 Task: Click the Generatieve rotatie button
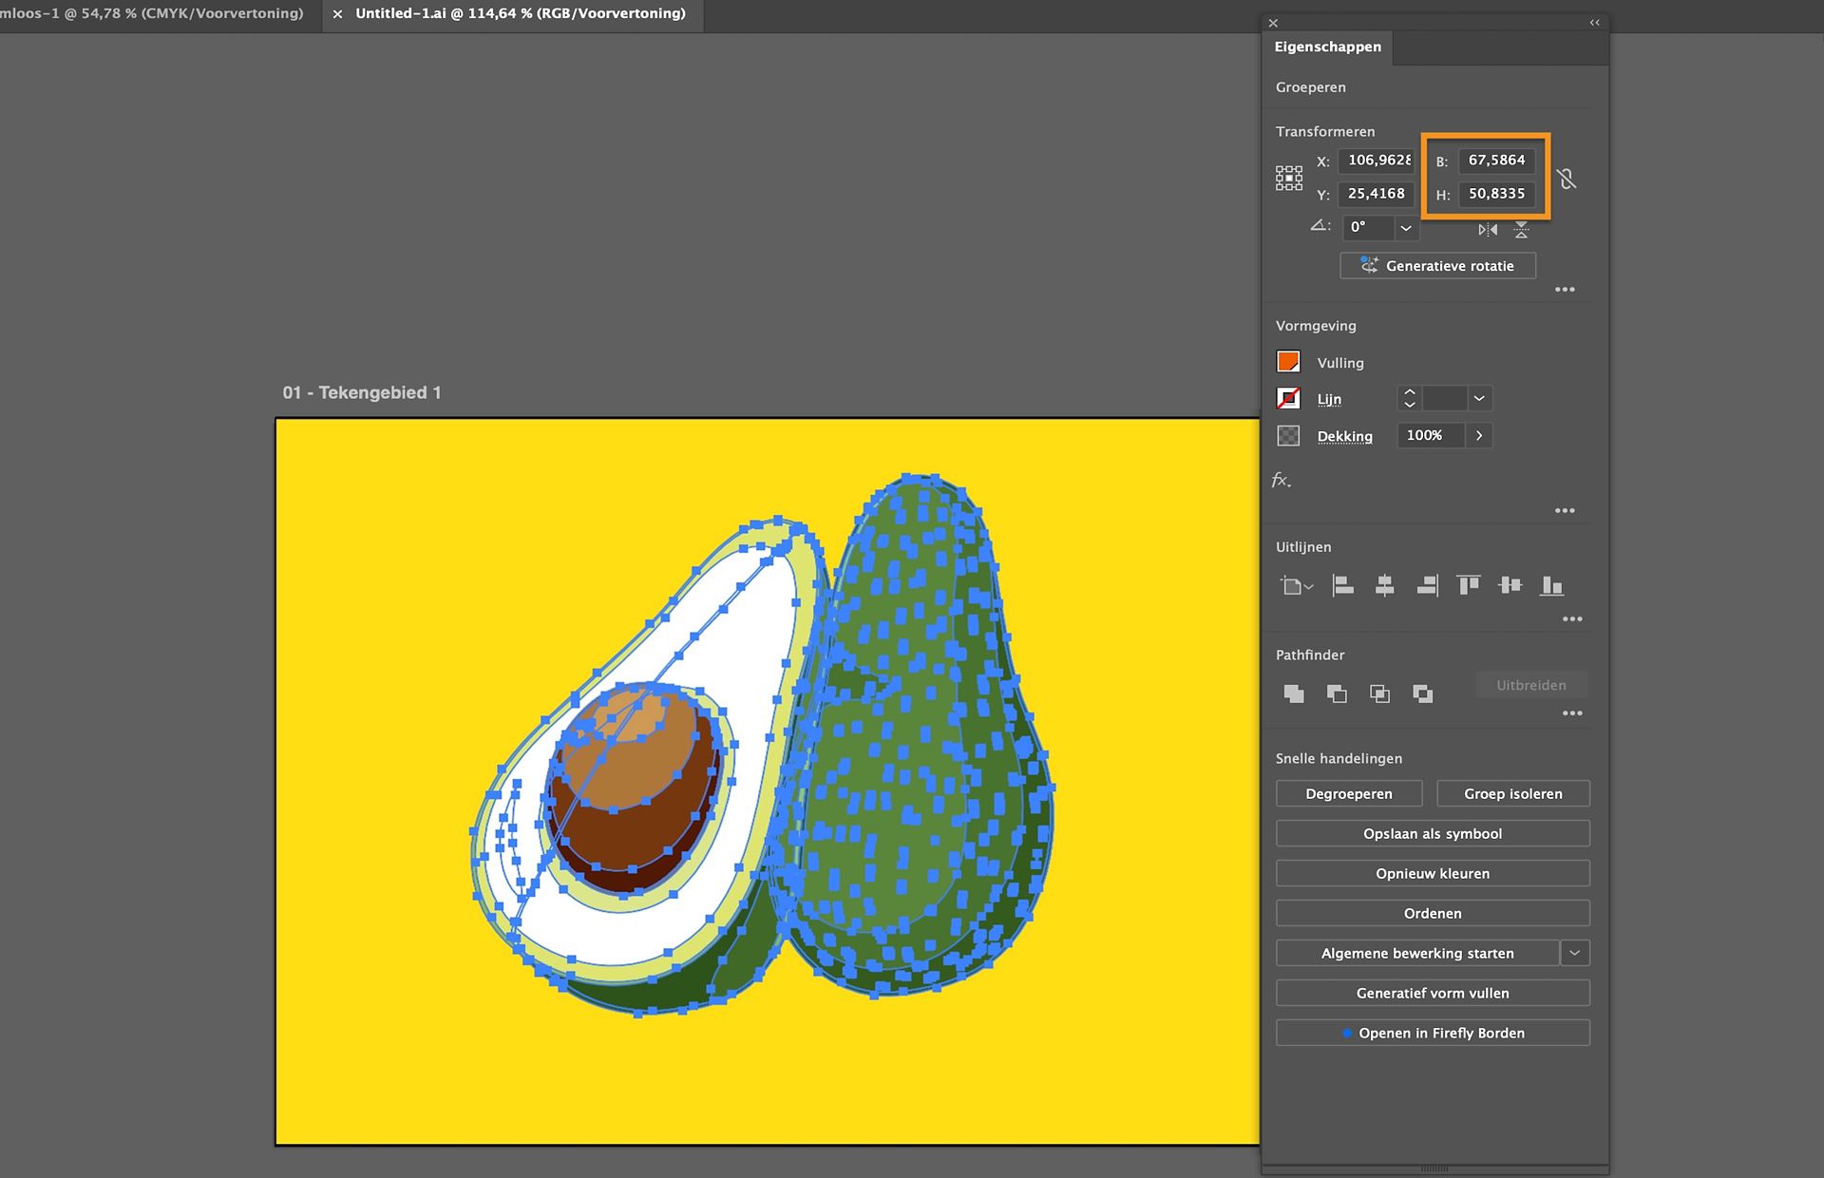click(x=1437, y=266)
